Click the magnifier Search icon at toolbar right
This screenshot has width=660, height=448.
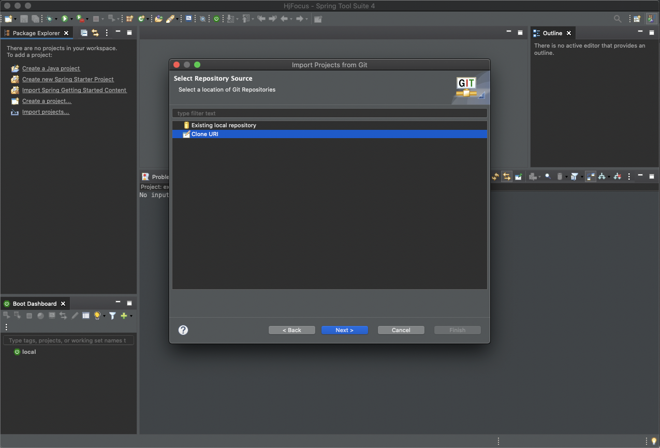point(618,19)
